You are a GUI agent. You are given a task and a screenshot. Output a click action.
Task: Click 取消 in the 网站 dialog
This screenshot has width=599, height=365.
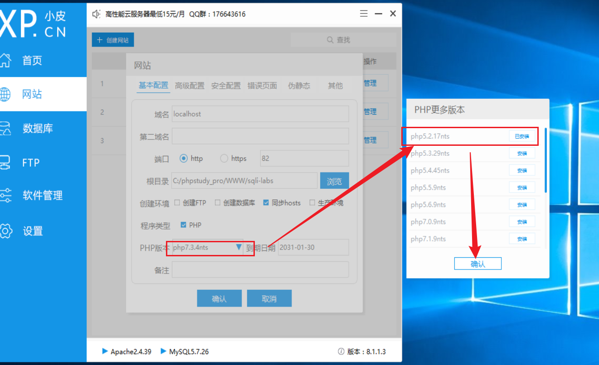269,299
